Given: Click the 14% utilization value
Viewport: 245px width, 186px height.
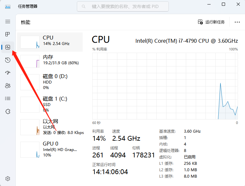Looking at the screenshot, I should pos(99,138).
